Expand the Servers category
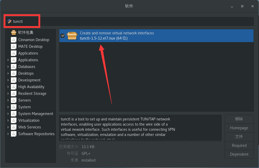 coord(9,100)
